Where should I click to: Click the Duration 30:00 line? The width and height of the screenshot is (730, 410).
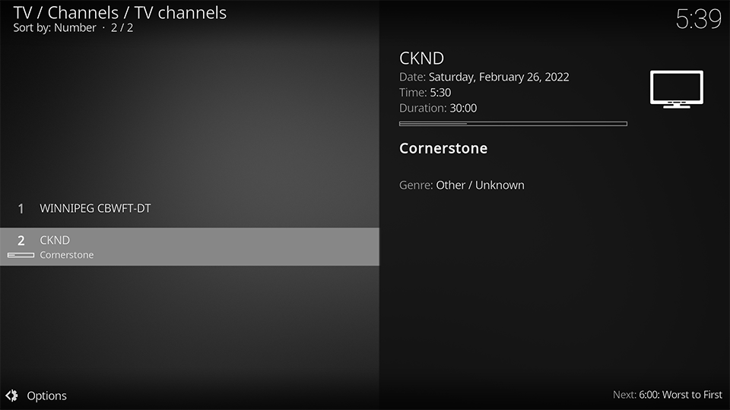438,108
